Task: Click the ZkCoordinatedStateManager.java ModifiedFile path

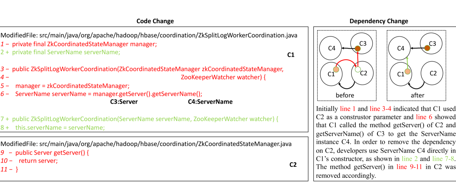Action: [x=146, y=144]
